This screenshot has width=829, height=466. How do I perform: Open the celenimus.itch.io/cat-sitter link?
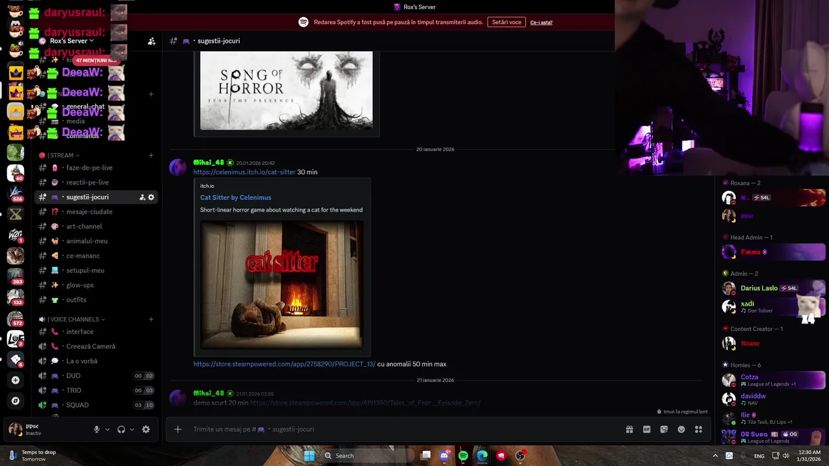(x=244, y=172)
